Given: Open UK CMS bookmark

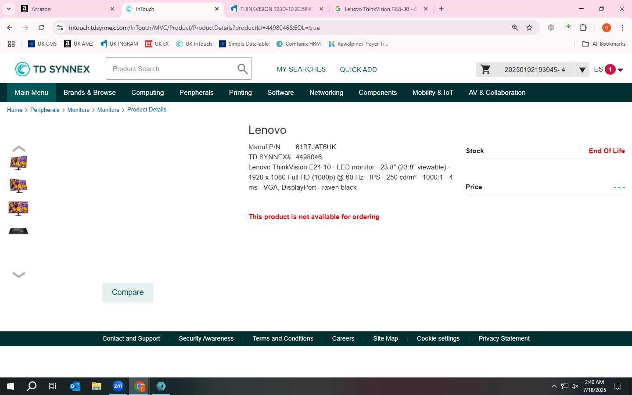Looking at the screenshot, I should coord(43,44).
